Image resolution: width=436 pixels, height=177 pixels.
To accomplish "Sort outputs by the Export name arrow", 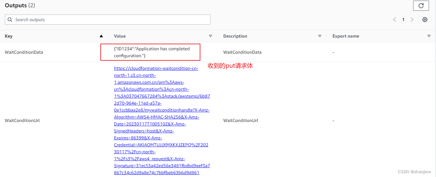I will pos(429,36).
